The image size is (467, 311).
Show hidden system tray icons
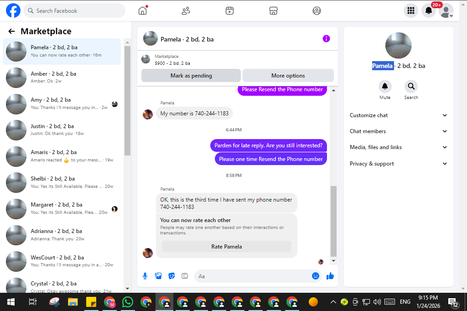[333, 302]
